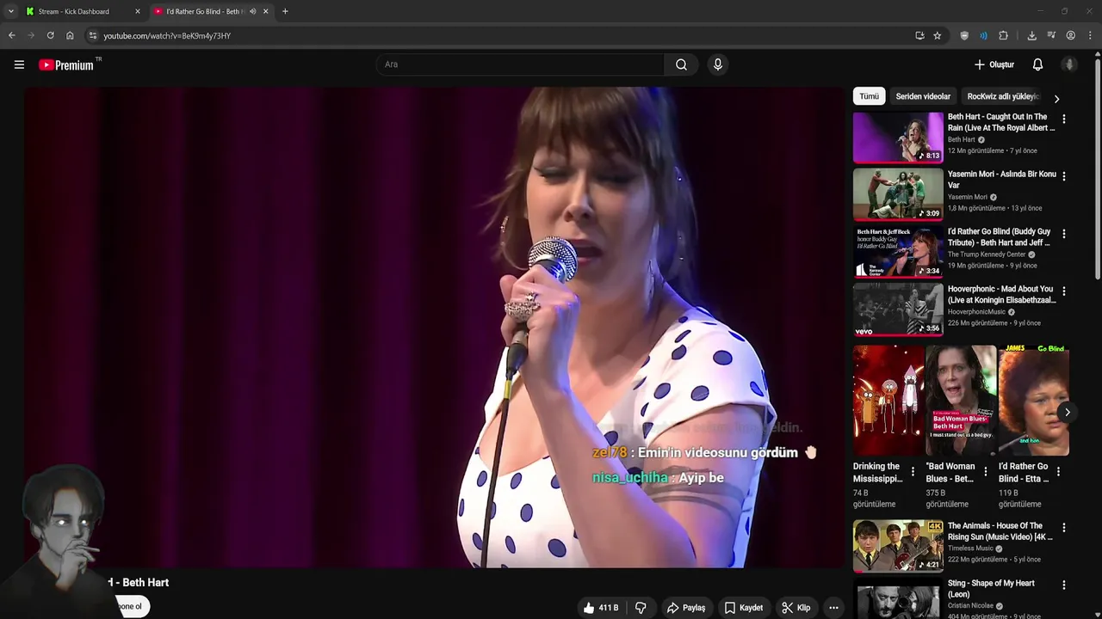Image resolution: width=1102 pixels, height=619 pixels.
Task: Open House Of The Rising Sun thumbnail
Action: pos(898,546)
